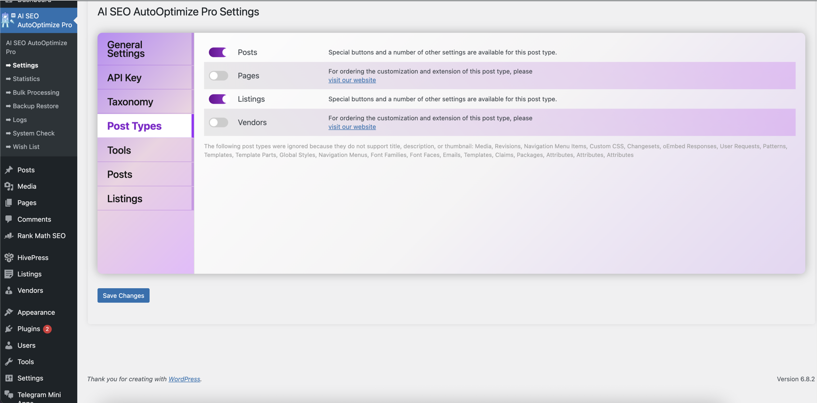817x403 pixels.
Task: Click the HivePress icon in sidebar
Action: (x=9, y=258)
